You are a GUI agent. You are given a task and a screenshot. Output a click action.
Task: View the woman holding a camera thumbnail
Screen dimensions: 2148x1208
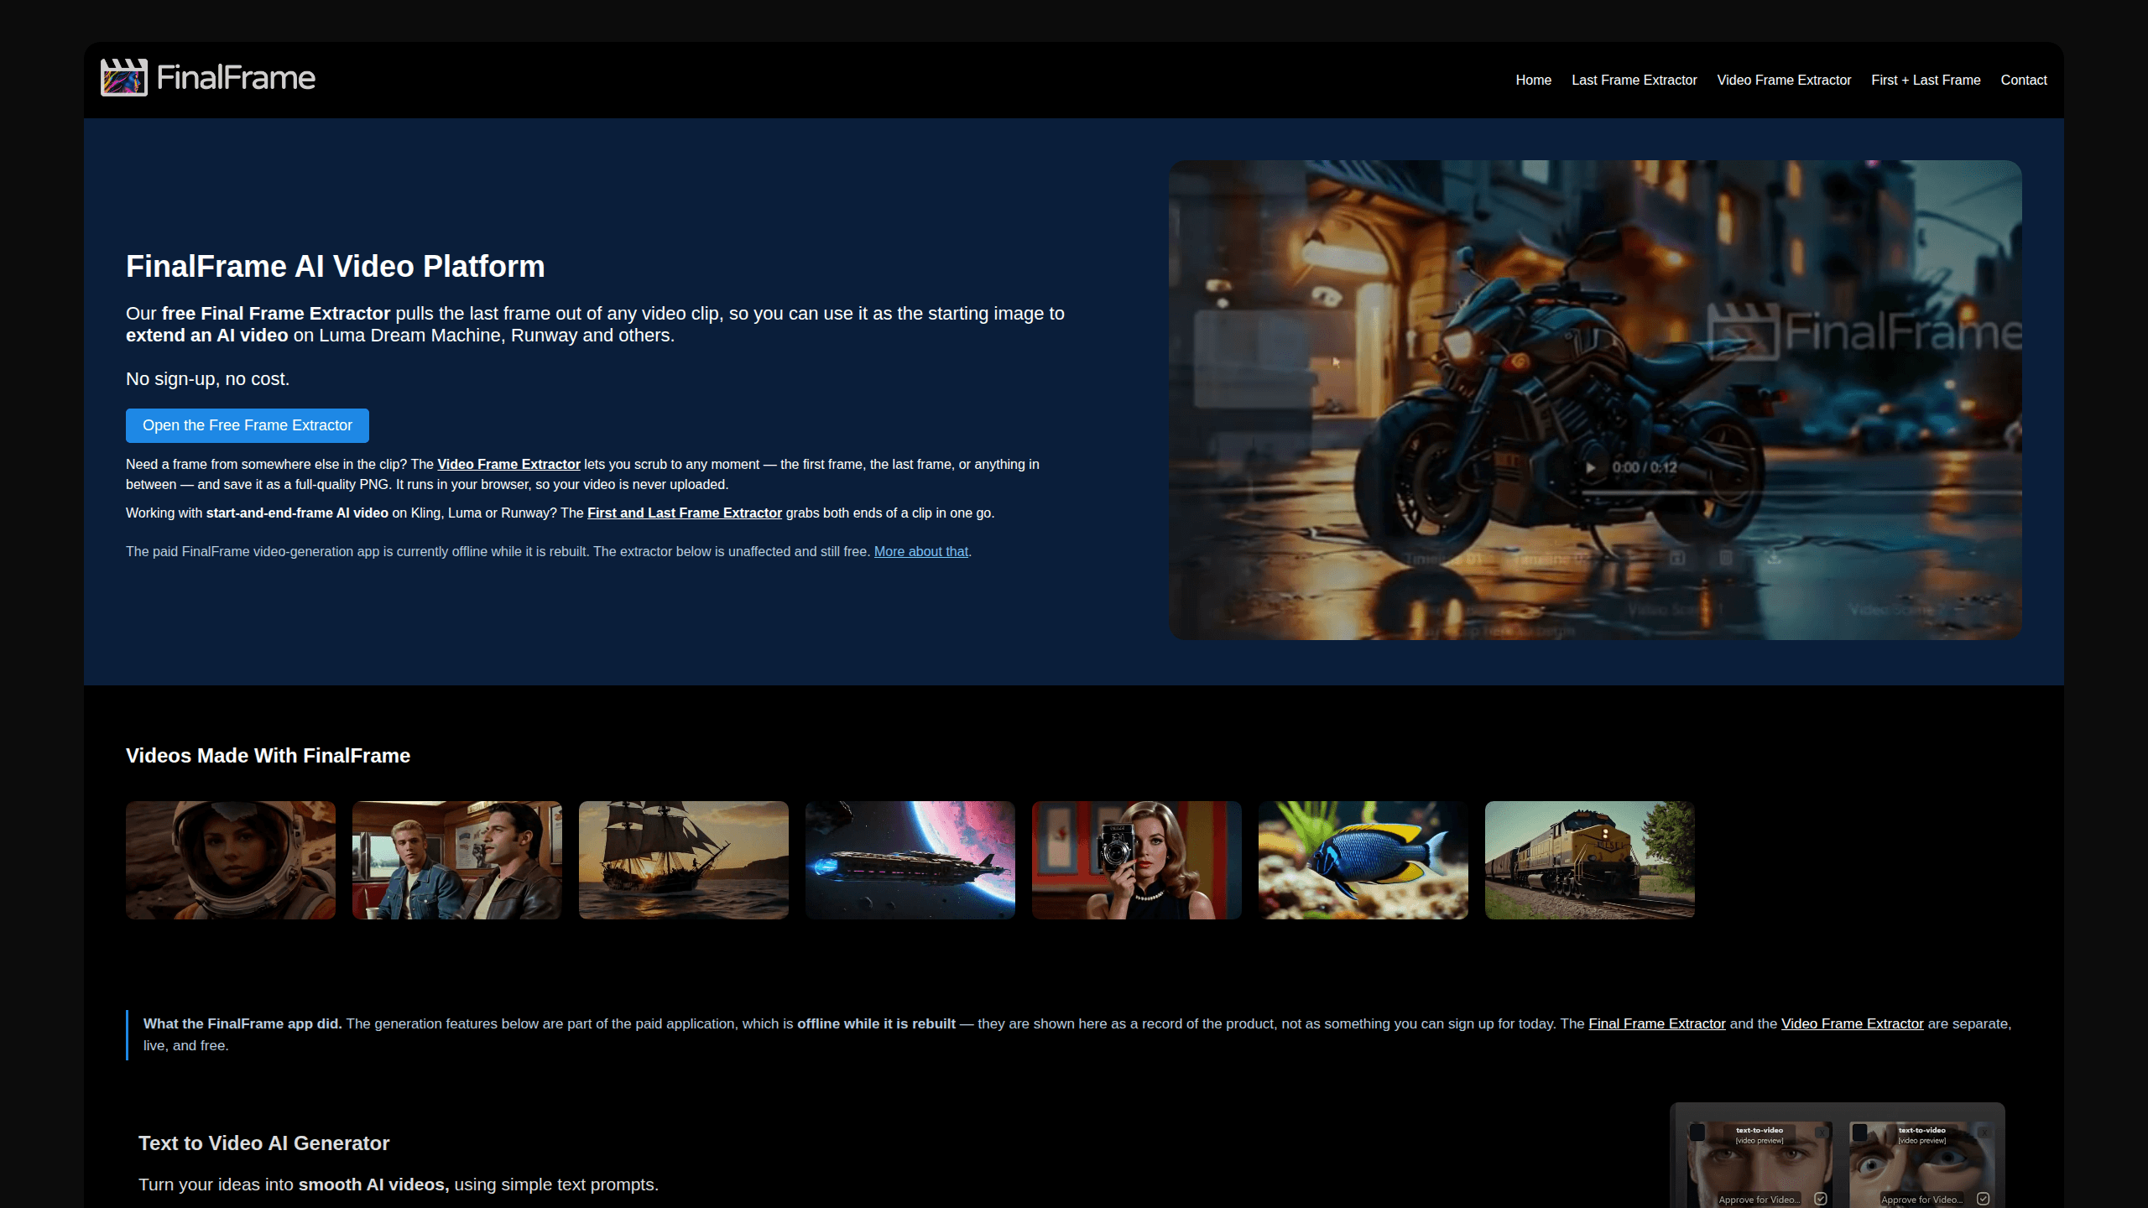pos(1137,860)
